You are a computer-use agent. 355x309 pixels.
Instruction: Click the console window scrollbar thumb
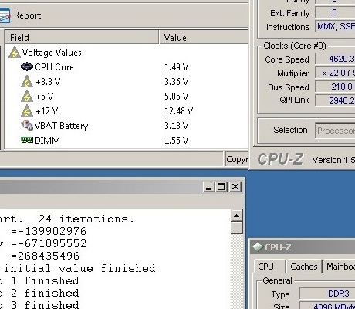click(x=237, y=228)
